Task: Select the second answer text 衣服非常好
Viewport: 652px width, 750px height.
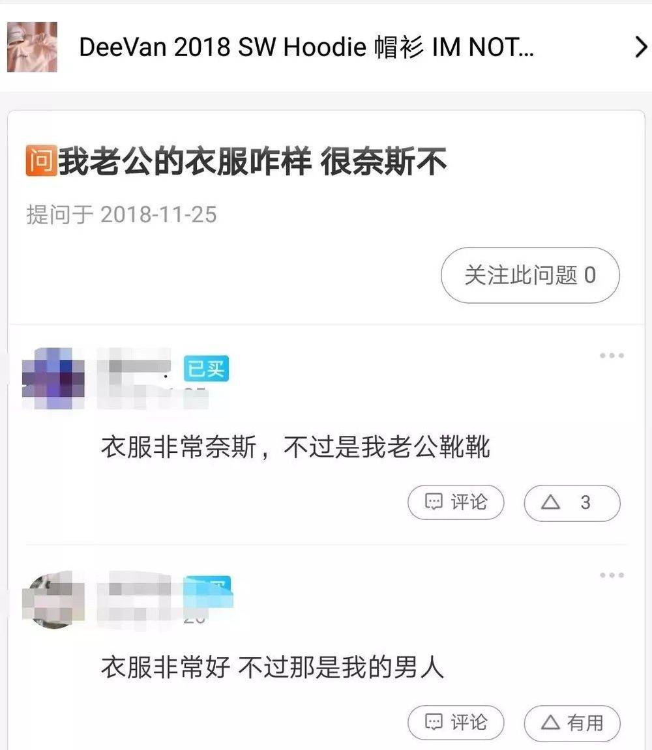Action: pos(166,667)
